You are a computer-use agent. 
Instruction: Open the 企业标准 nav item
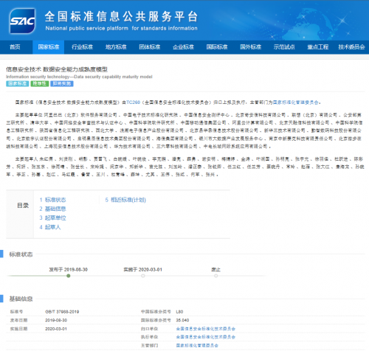[x=183, y=47]
